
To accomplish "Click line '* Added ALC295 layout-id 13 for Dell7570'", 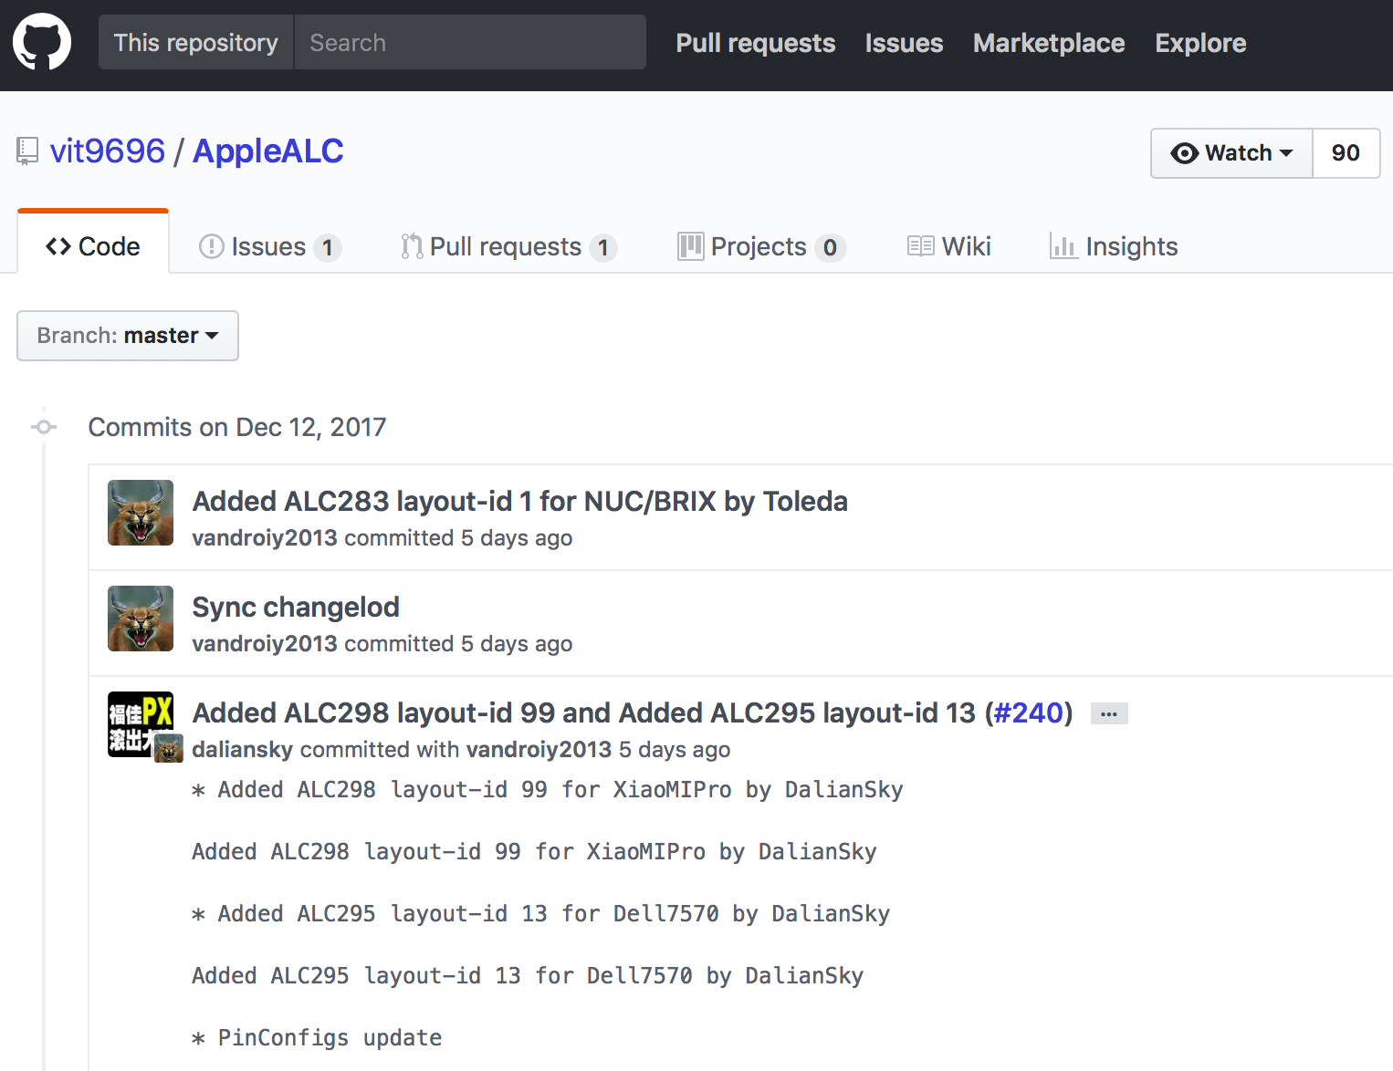I will (x=541, y=914).
